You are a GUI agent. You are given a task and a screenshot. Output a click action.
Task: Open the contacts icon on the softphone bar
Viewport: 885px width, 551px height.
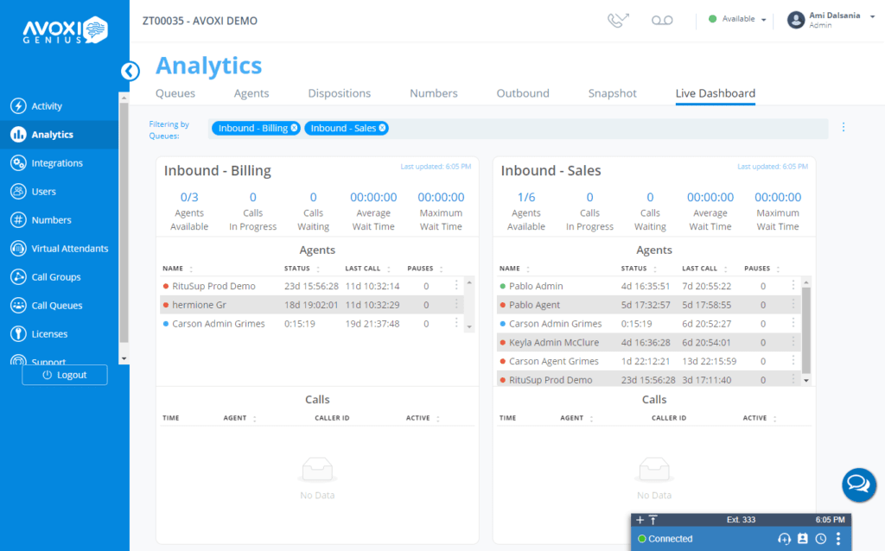click(x=803, y=537)
